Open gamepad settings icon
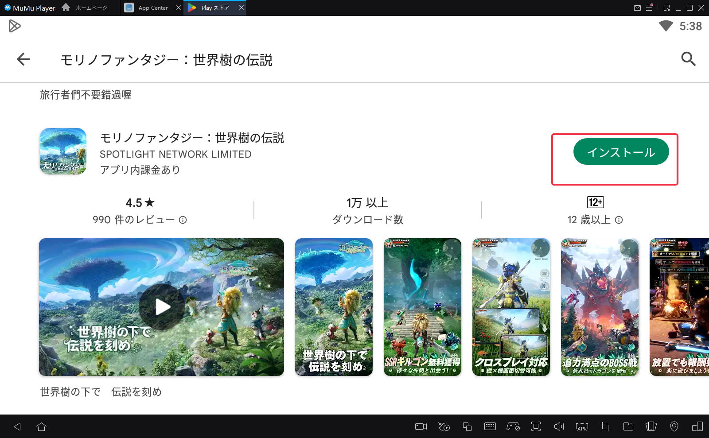Viewport: 709px width, 438px height. pos(513,426)
